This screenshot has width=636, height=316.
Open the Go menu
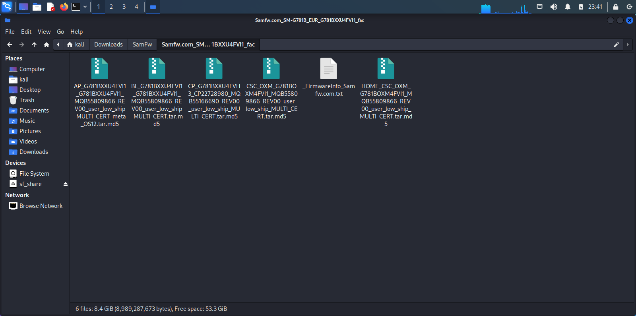(x=60, y=32)
